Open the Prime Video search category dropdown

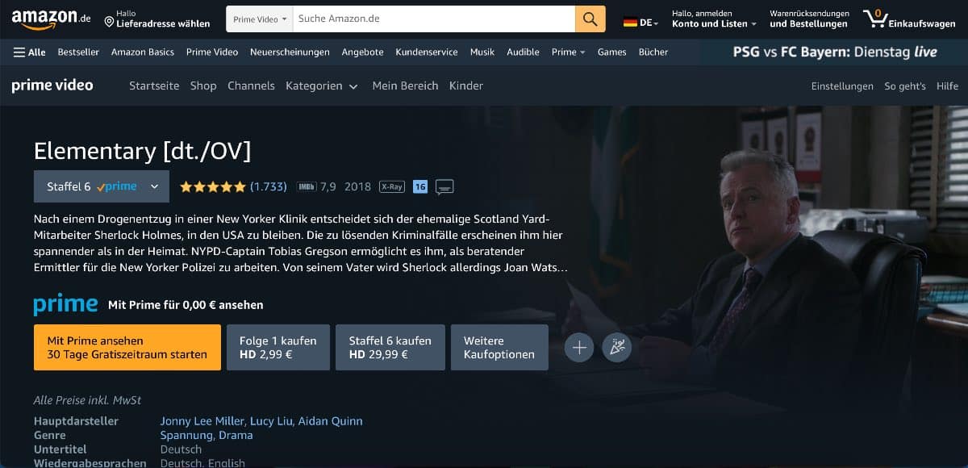tap(259, 19)
